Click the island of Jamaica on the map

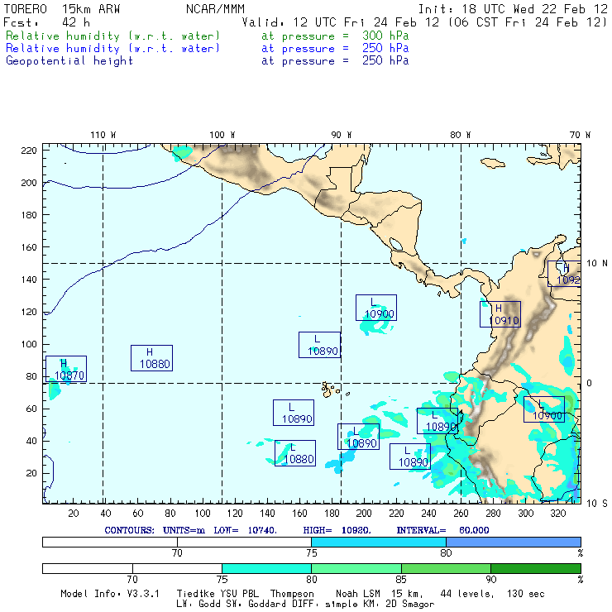click(x=493, y=163)
